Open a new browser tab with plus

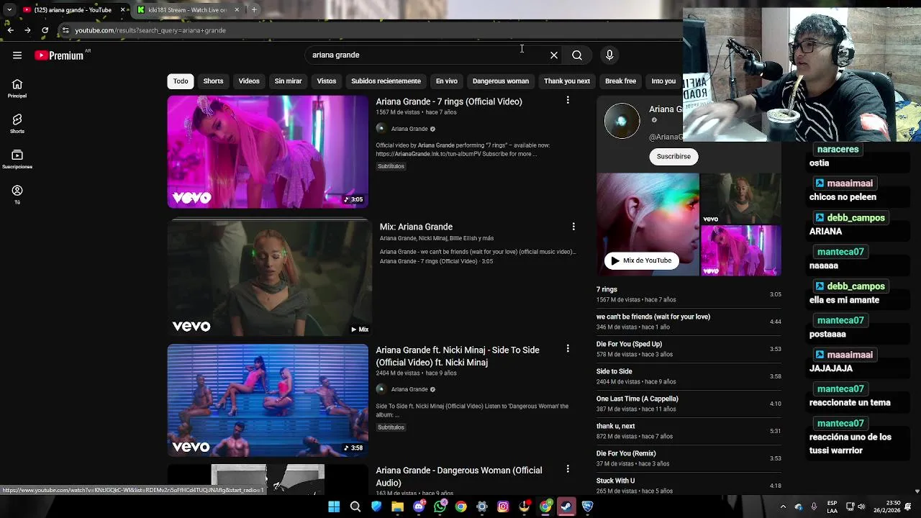click(x=254, y=10)
